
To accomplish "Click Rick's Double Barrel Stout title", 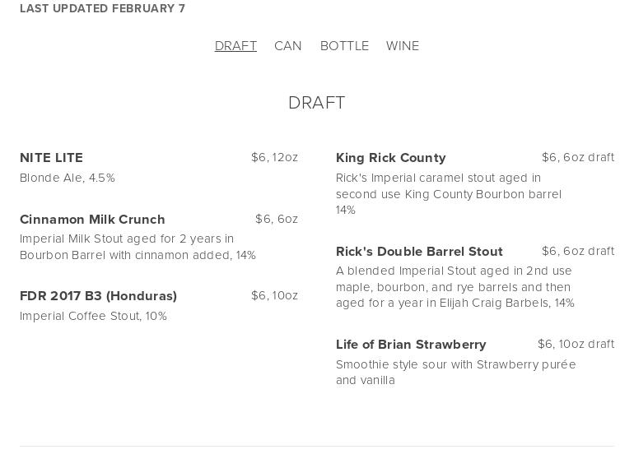I will 419,252.
